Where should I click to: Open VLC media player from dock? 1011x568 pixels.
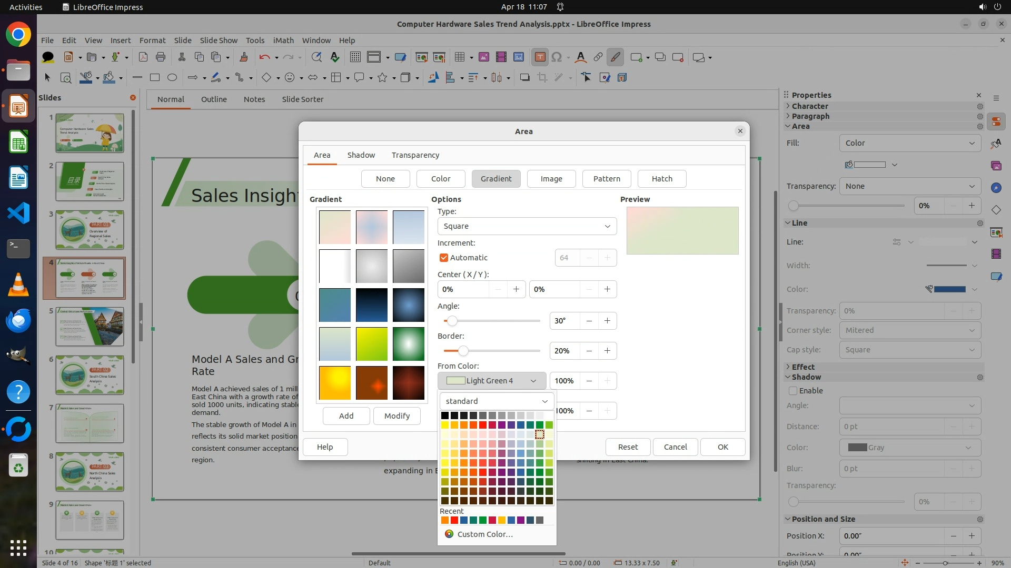[x=18, y=285]
